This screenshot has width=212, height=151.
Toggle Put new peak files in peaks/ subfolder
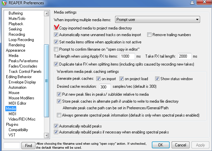tap(59, 94)
